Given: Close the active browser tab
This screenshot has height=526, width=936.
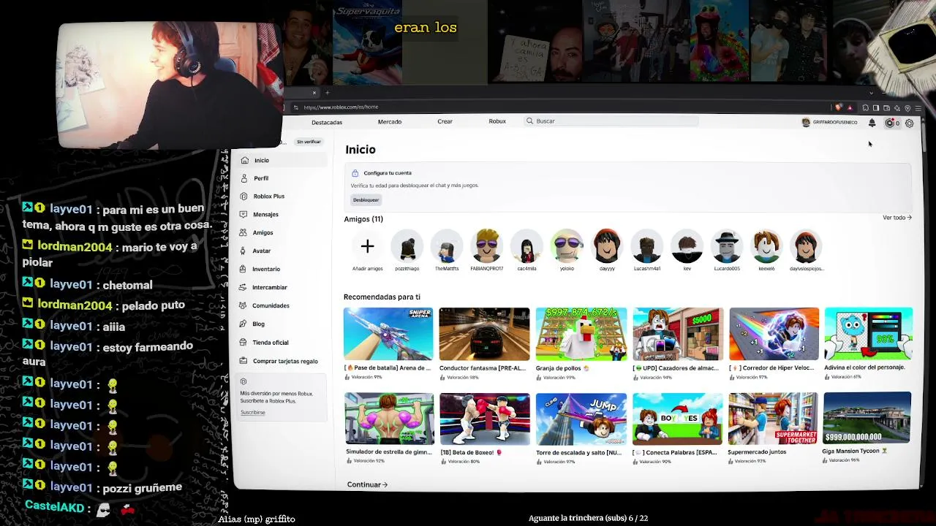Looking at the screenshot, I should (314, 93).
